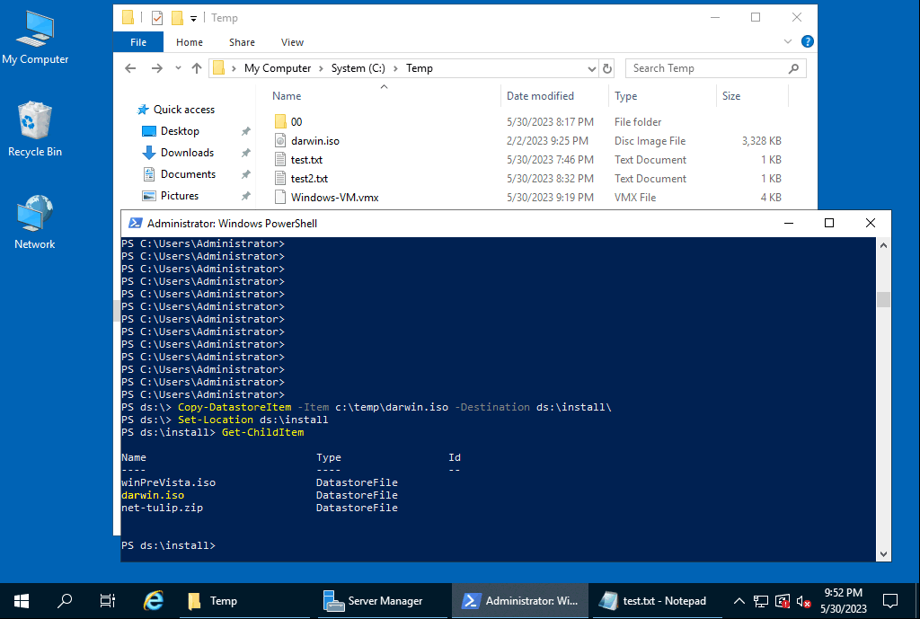This screenshot has width=920, height=619.
Task: Switch to Server Manager on taskbar
Action: pyautogui.click(x=385, y=601)
